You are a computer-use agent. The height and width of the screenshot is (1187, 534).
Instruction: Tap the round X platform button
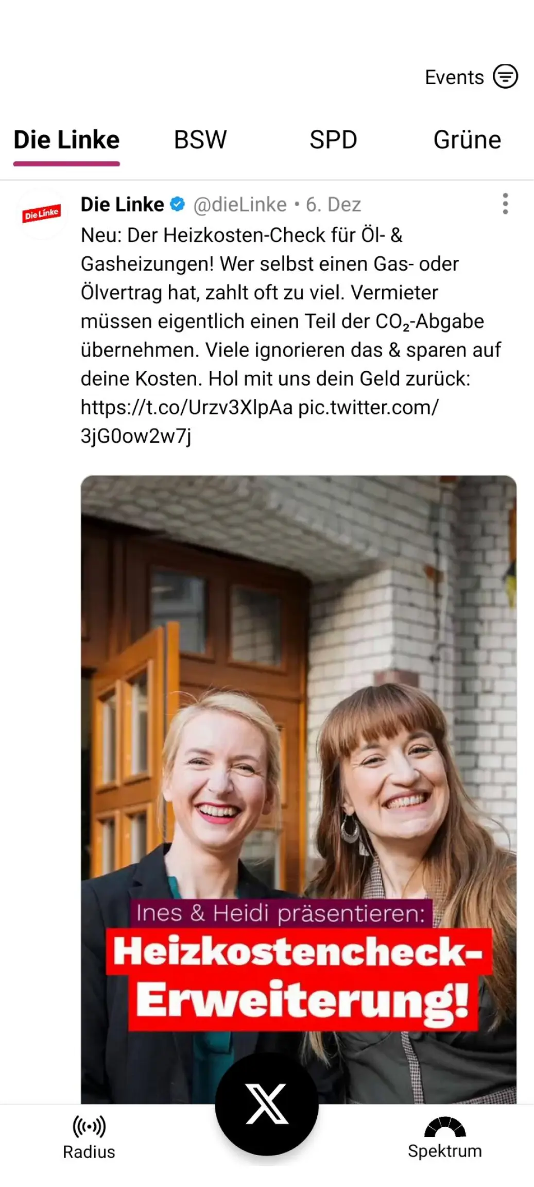(267, 1104)
